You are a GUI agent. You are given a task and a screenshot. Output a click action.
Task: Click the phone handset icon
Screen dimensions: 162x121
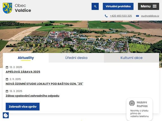click(106, 16)
